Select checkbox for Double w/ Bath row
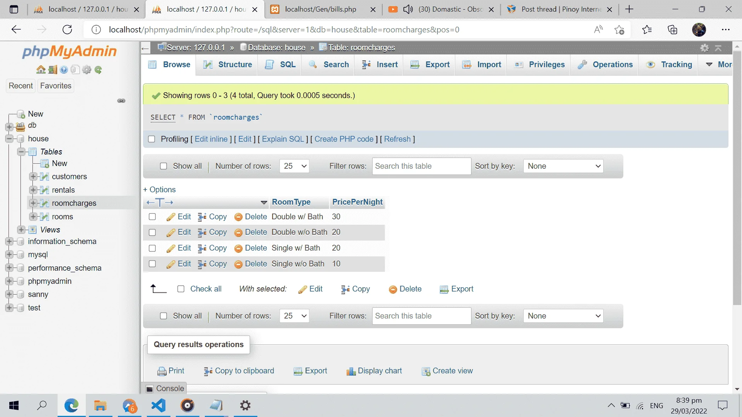 (x=152, y=217)
